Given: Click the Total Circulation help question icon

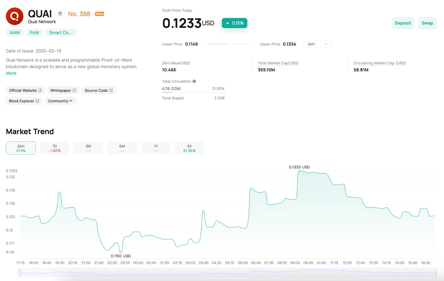Looking at the screenshot, I should (x=194, y=81).
